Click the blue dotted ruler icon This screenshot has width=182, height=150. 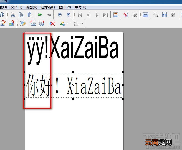[146, 15]
